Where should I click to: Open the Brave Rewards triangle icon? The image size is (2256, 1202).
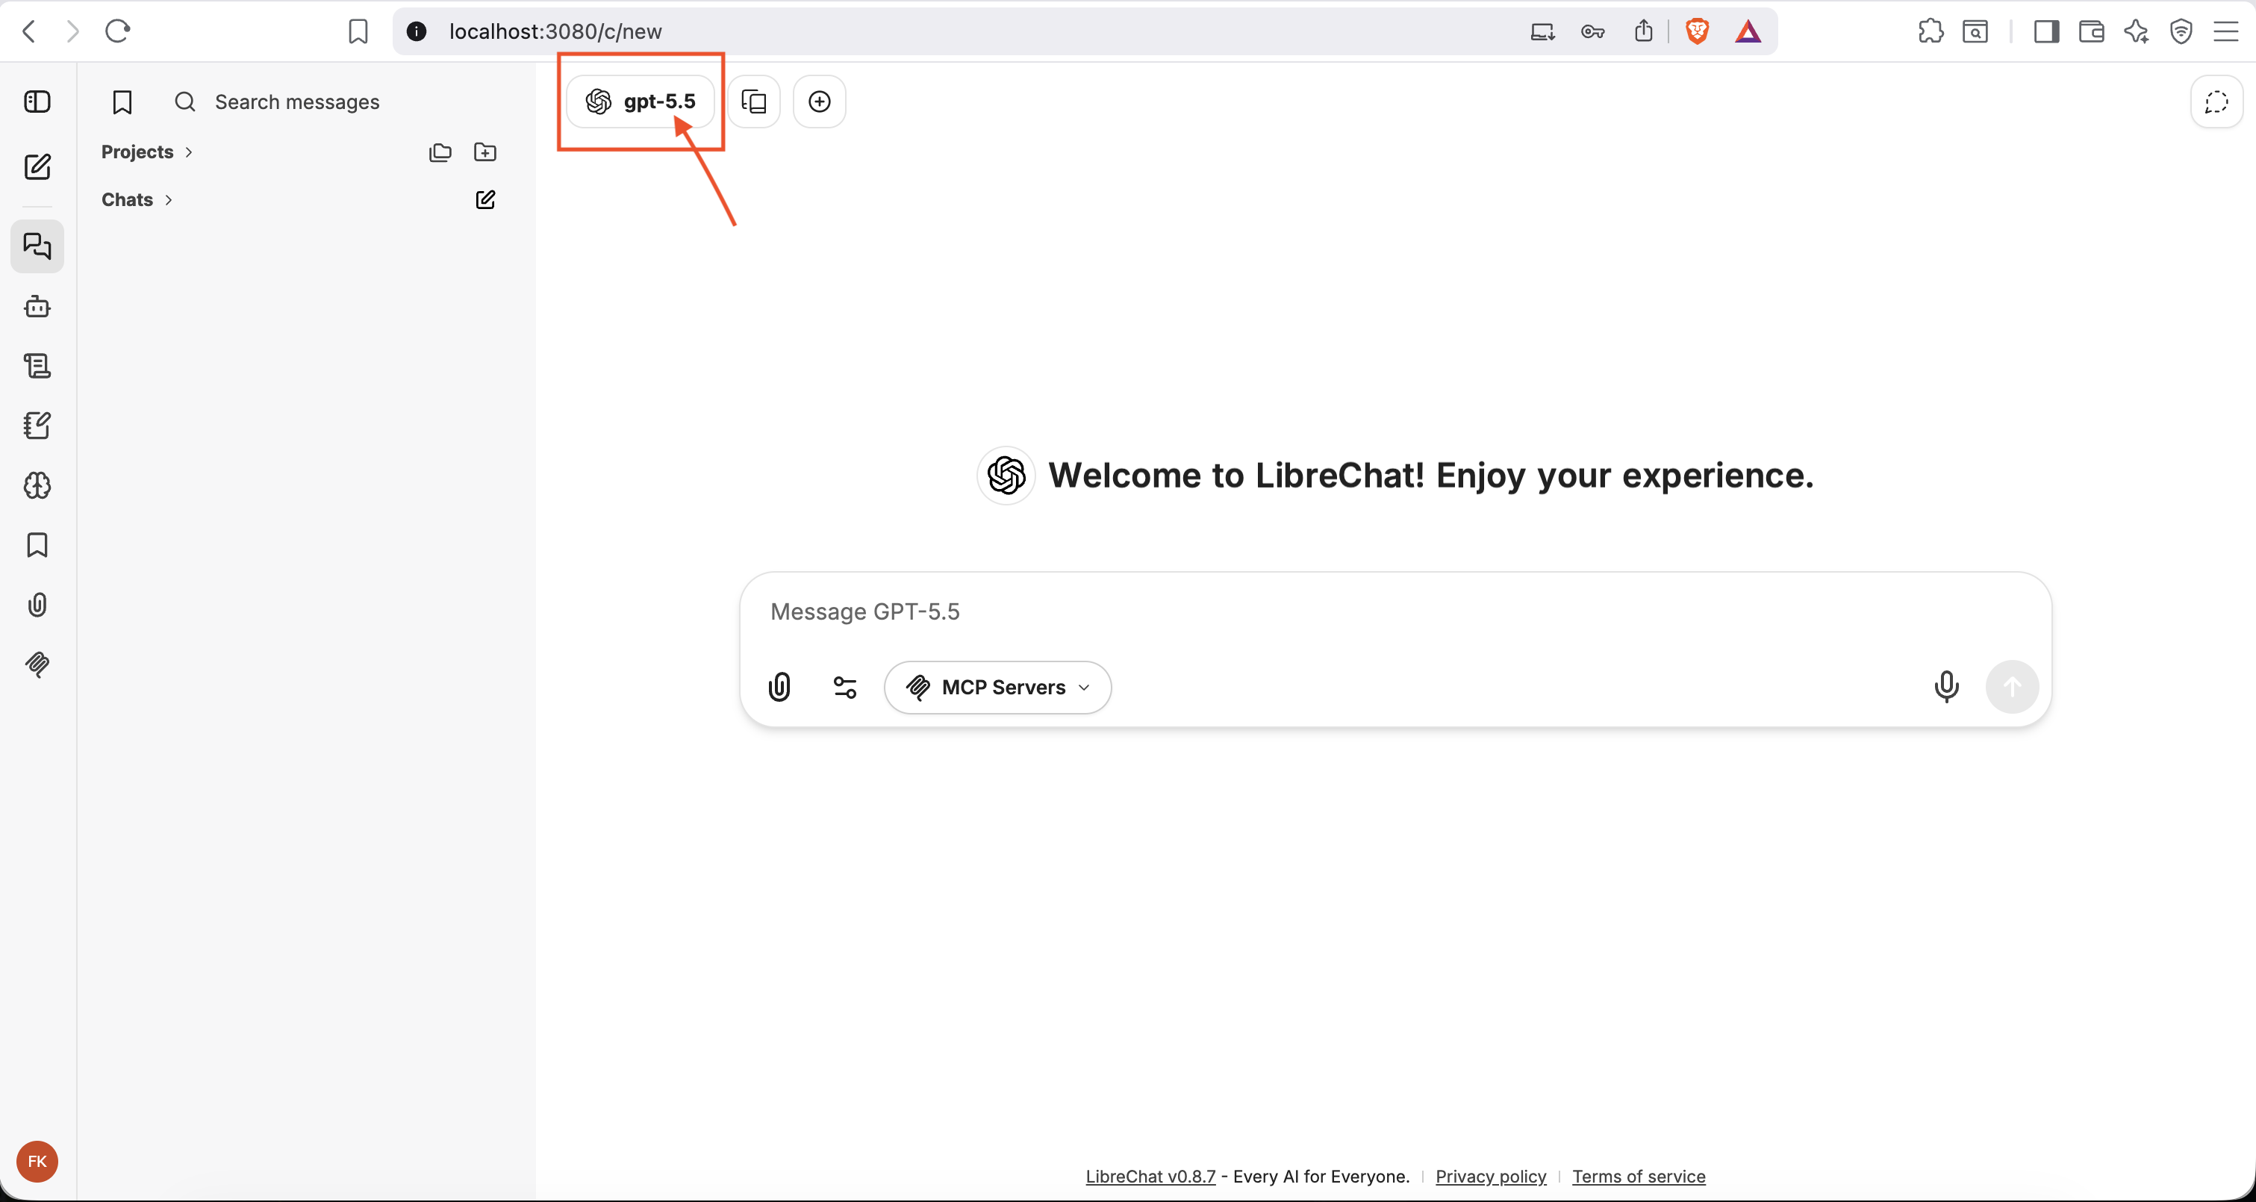pos(1748,31)
